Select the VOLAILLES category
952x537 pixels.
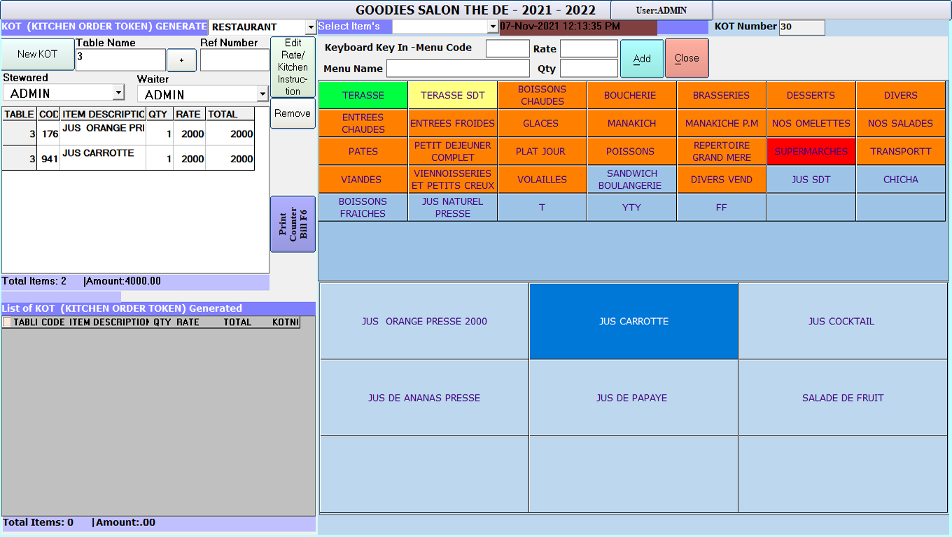tap(542, 179)
